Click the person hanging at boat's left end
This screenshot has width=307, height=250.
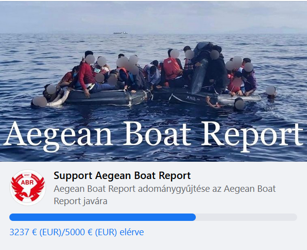pyautogui.click(x=40, y=102)
